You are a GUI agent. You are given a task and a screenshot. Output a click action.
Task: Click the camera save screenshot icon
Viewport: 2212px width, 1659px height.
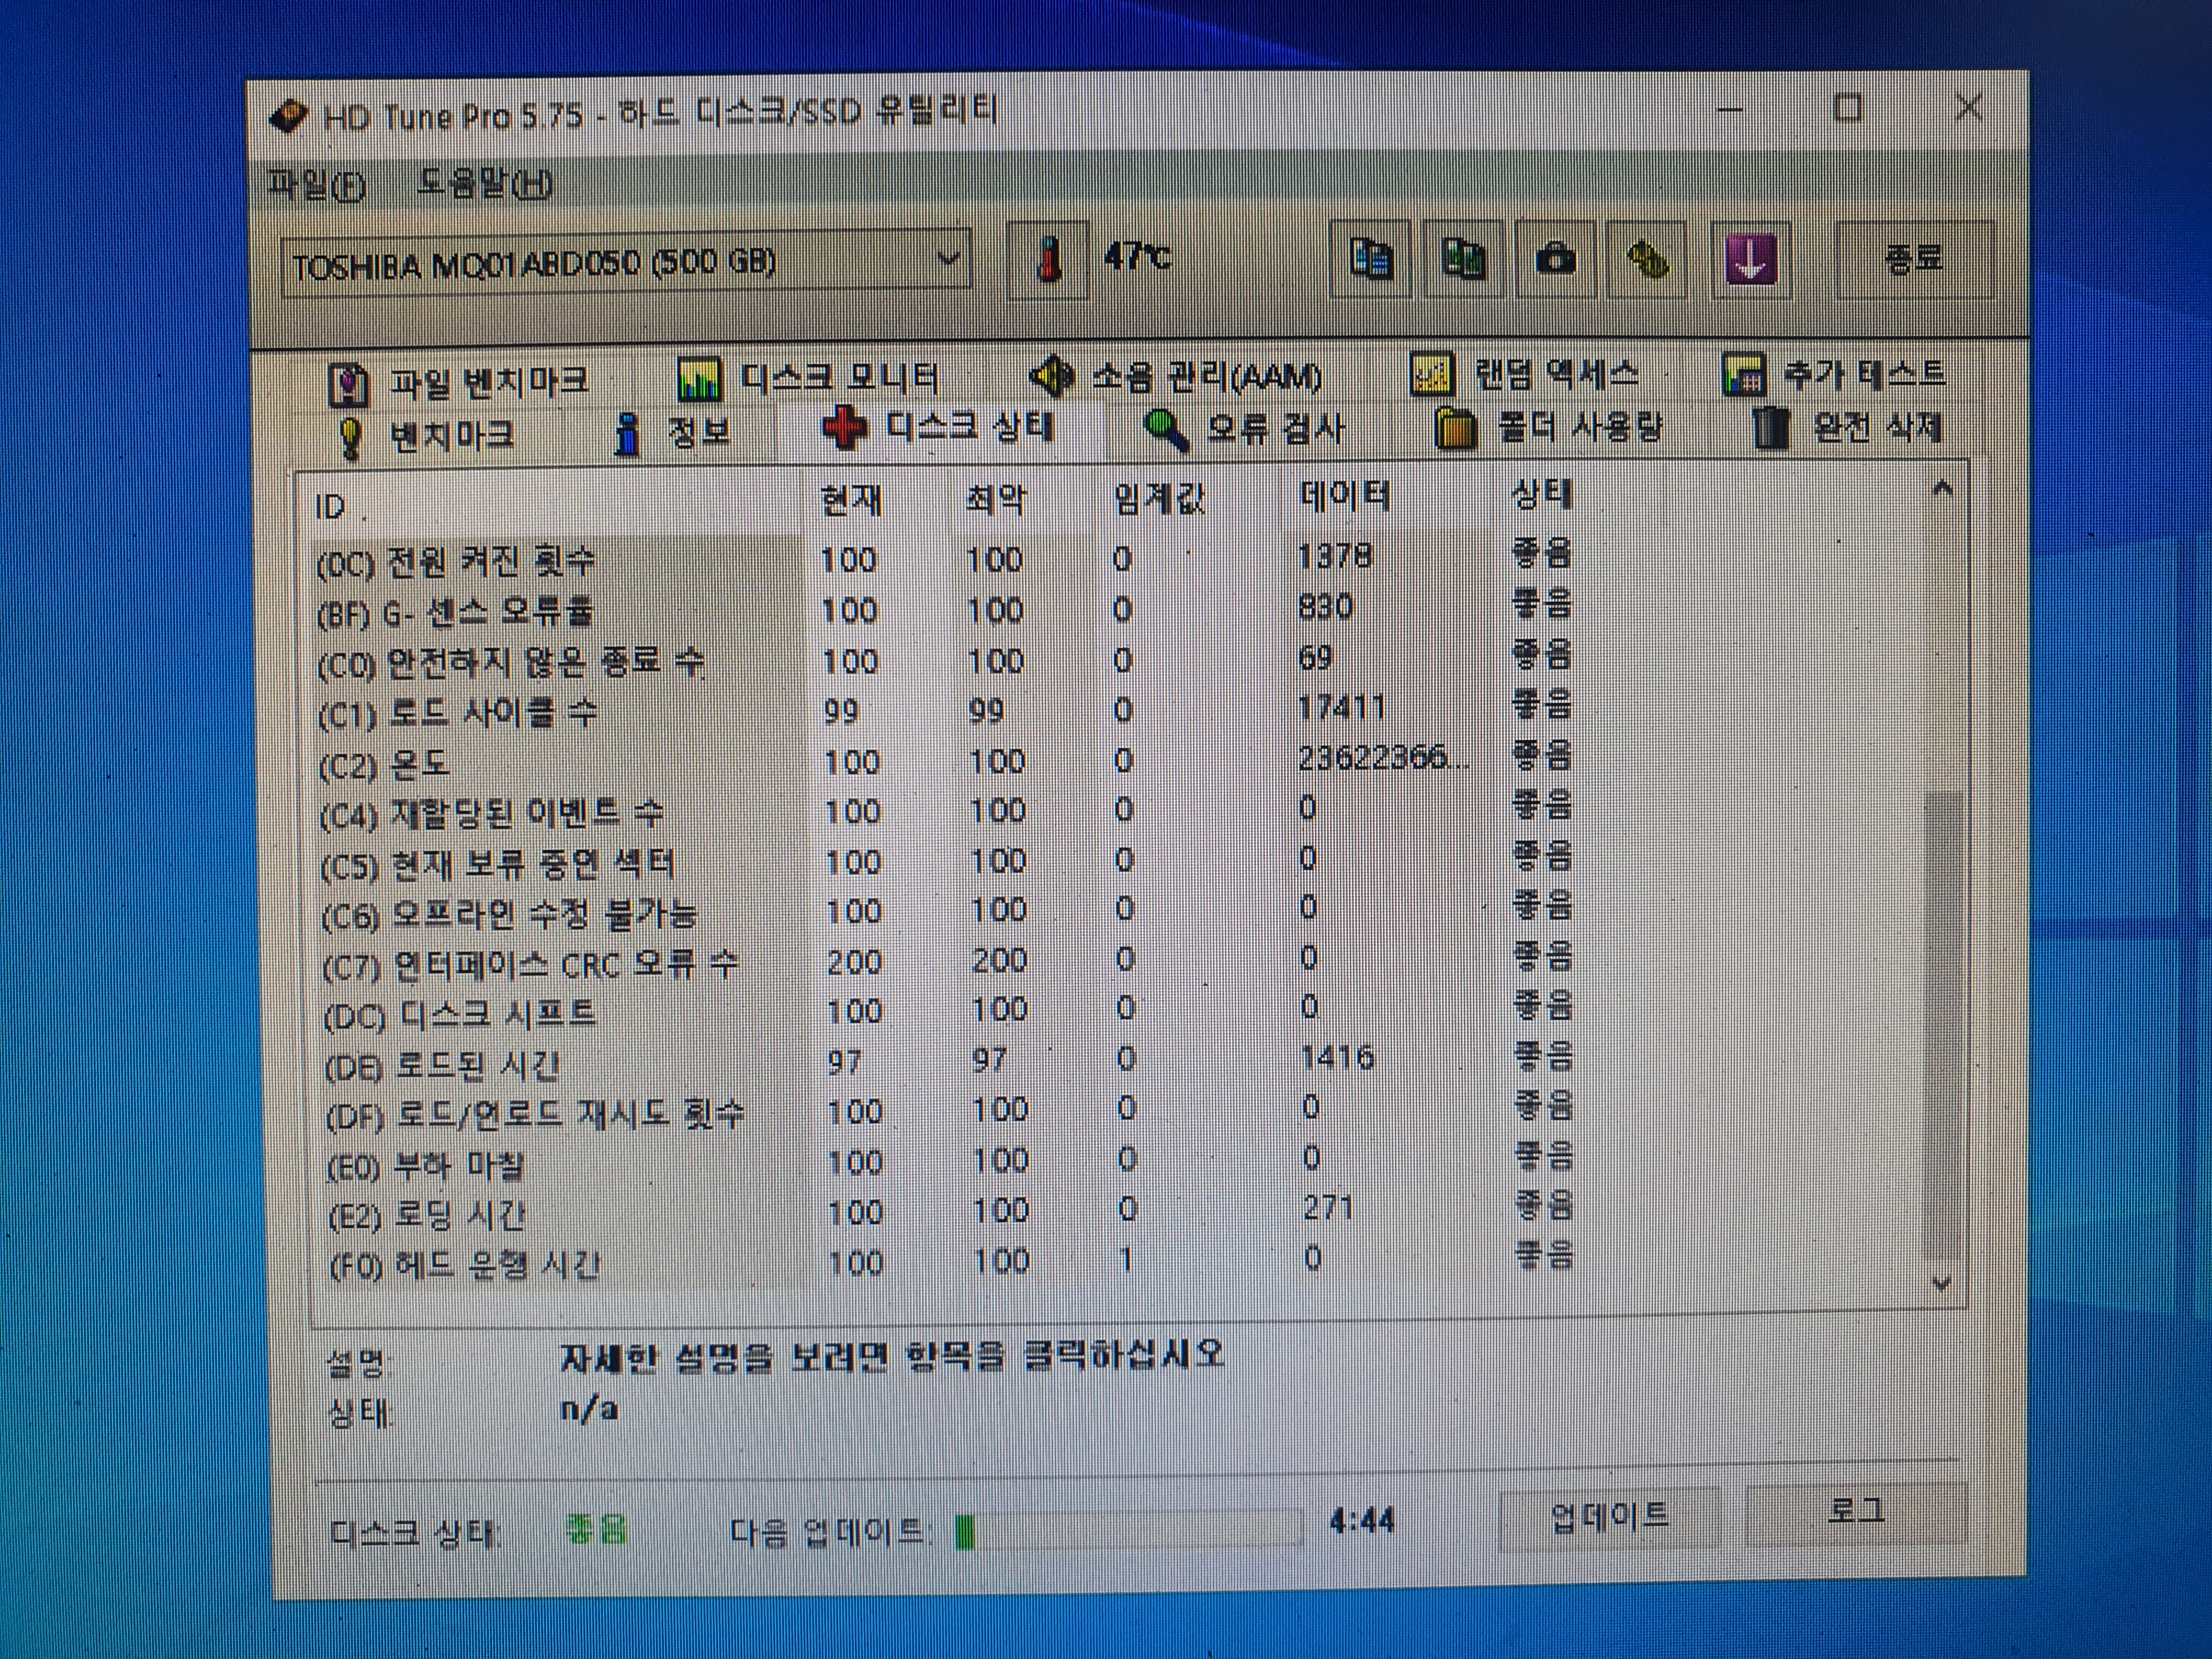pos(1555,260)
